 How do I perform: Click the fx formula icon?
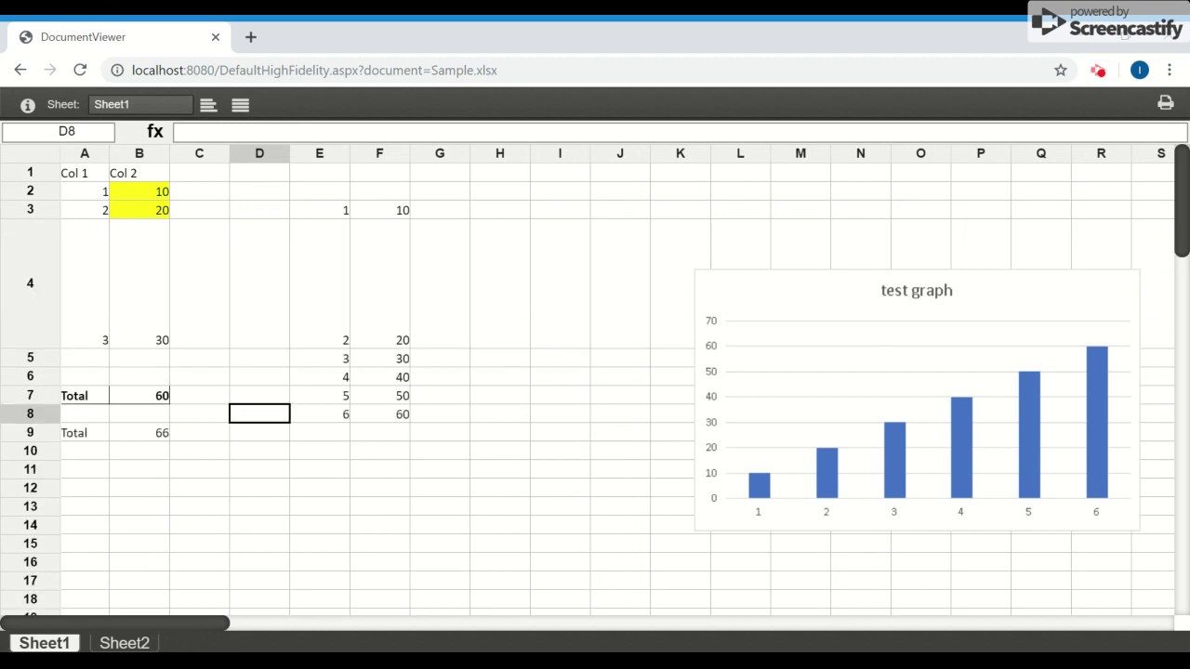click(154, 132)
